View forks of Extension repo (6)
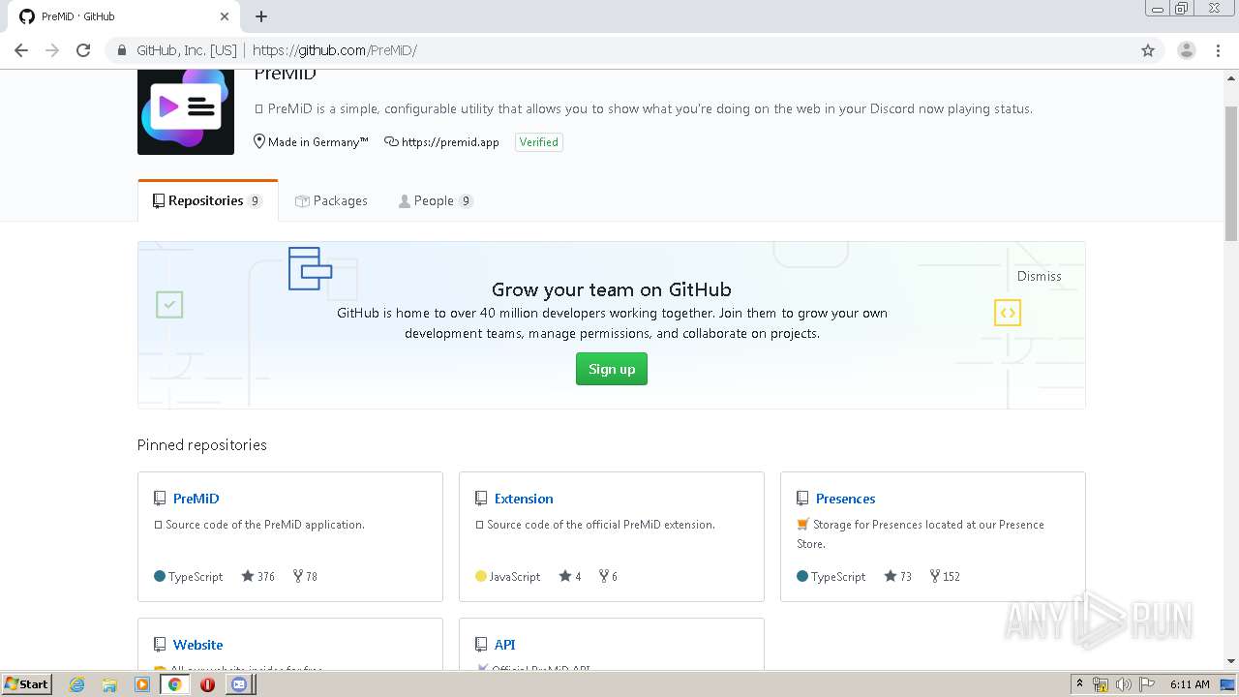The width and height of the screenshot is (1239, 697). click(x=608, y=576)
